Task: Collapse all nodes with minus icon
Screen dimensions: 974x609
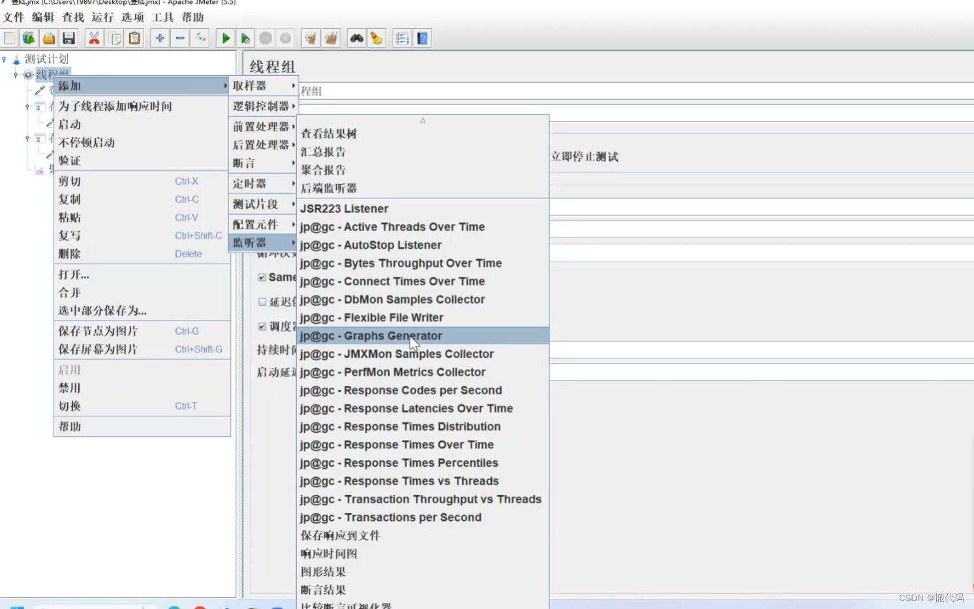Action: pos(180,39)
